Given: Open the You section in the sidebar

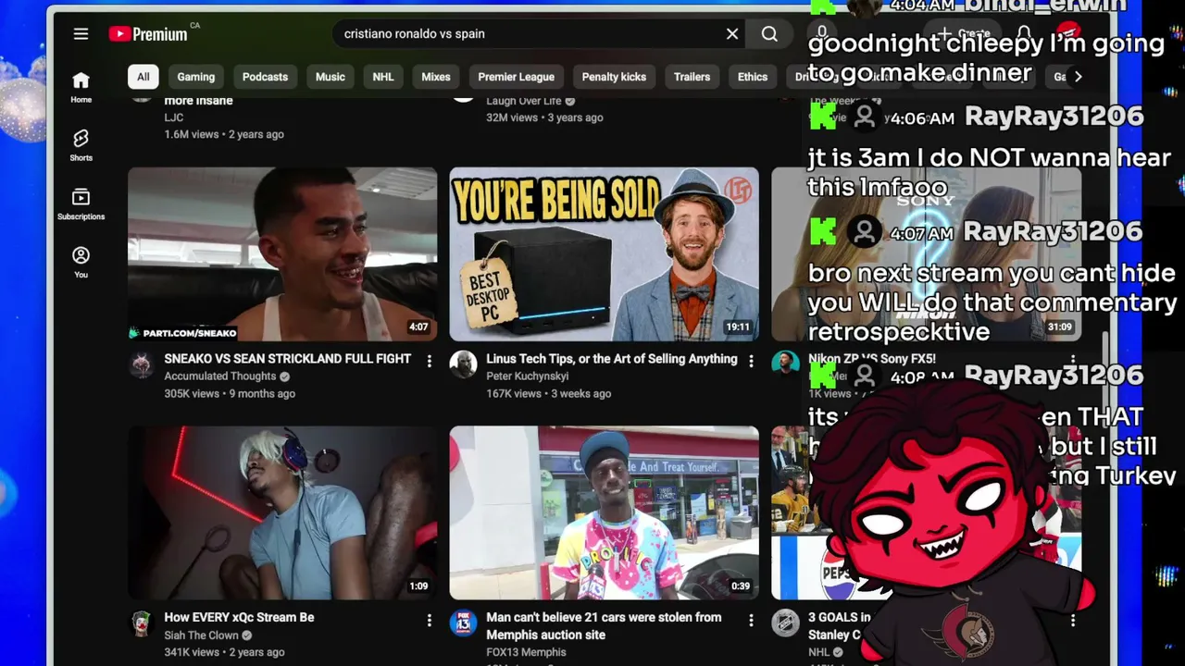Looking at the screenshot, I should pos(81,262).
